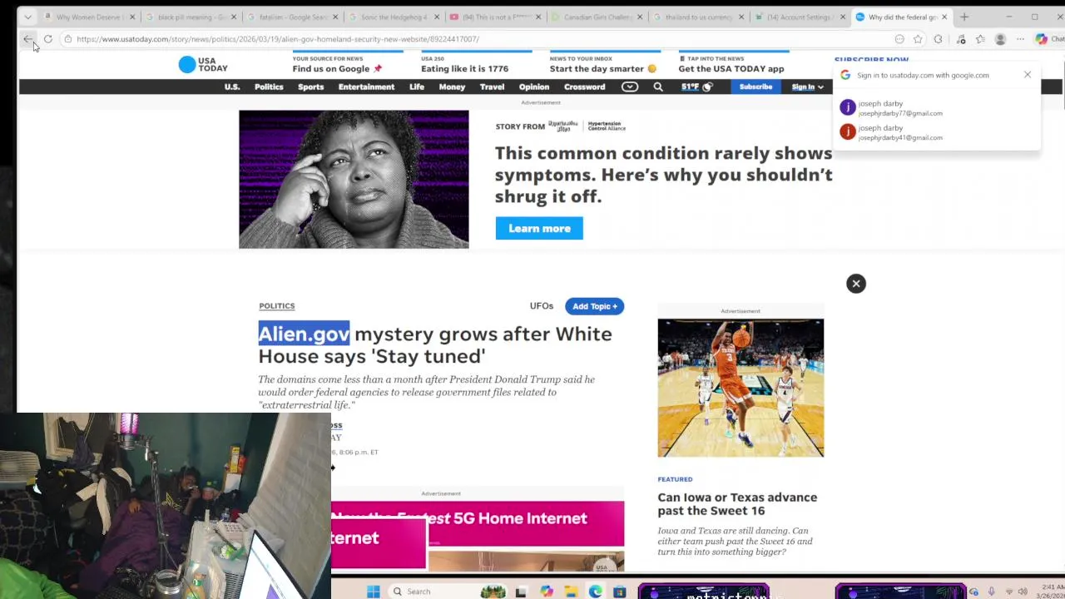This screenshot has width=1065, height=599.
Task: Choose account josephjrdarby41@gmail.com
Action: pos(936,132)
